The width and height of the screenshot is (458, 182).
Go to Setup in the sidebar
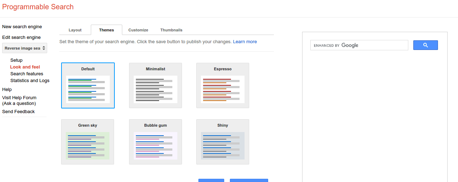pos(16,60)
